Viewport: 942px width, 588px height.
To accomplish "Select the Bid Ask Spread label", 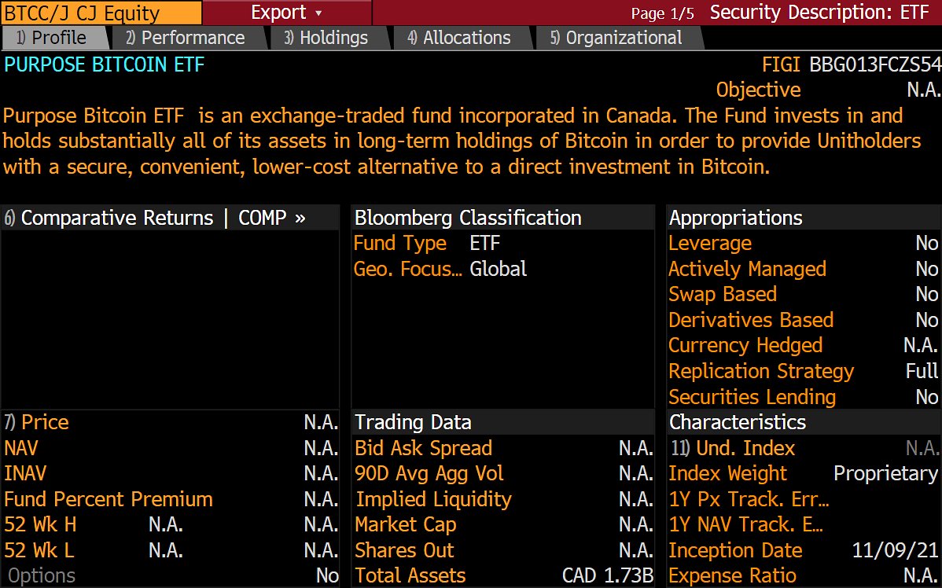I will click(x=424, y=448).
